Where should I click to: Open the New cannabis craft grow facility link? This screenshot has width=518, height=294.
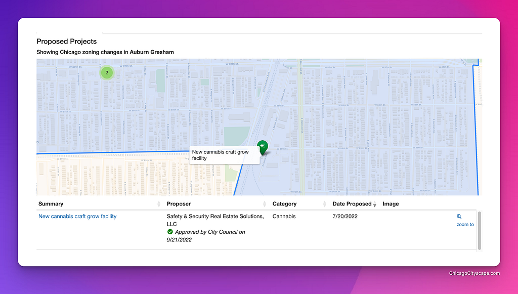coord(77,217)
